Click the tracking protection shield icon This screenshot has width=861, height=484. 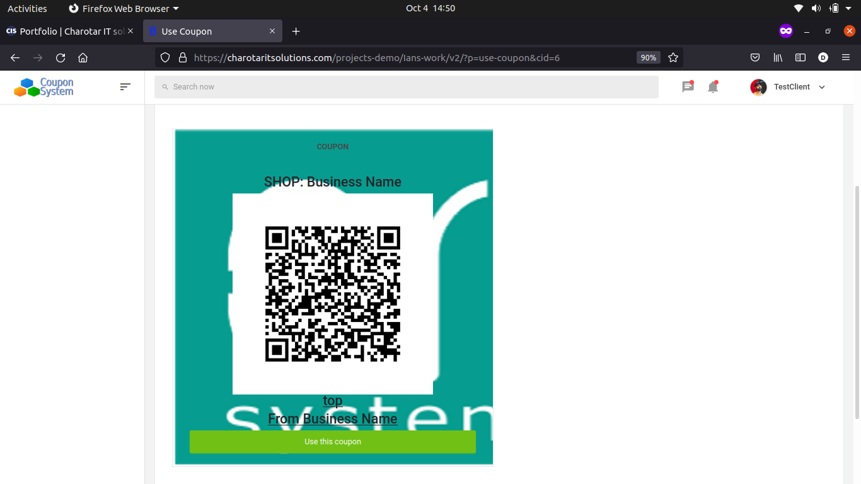[x=165, y=57]
